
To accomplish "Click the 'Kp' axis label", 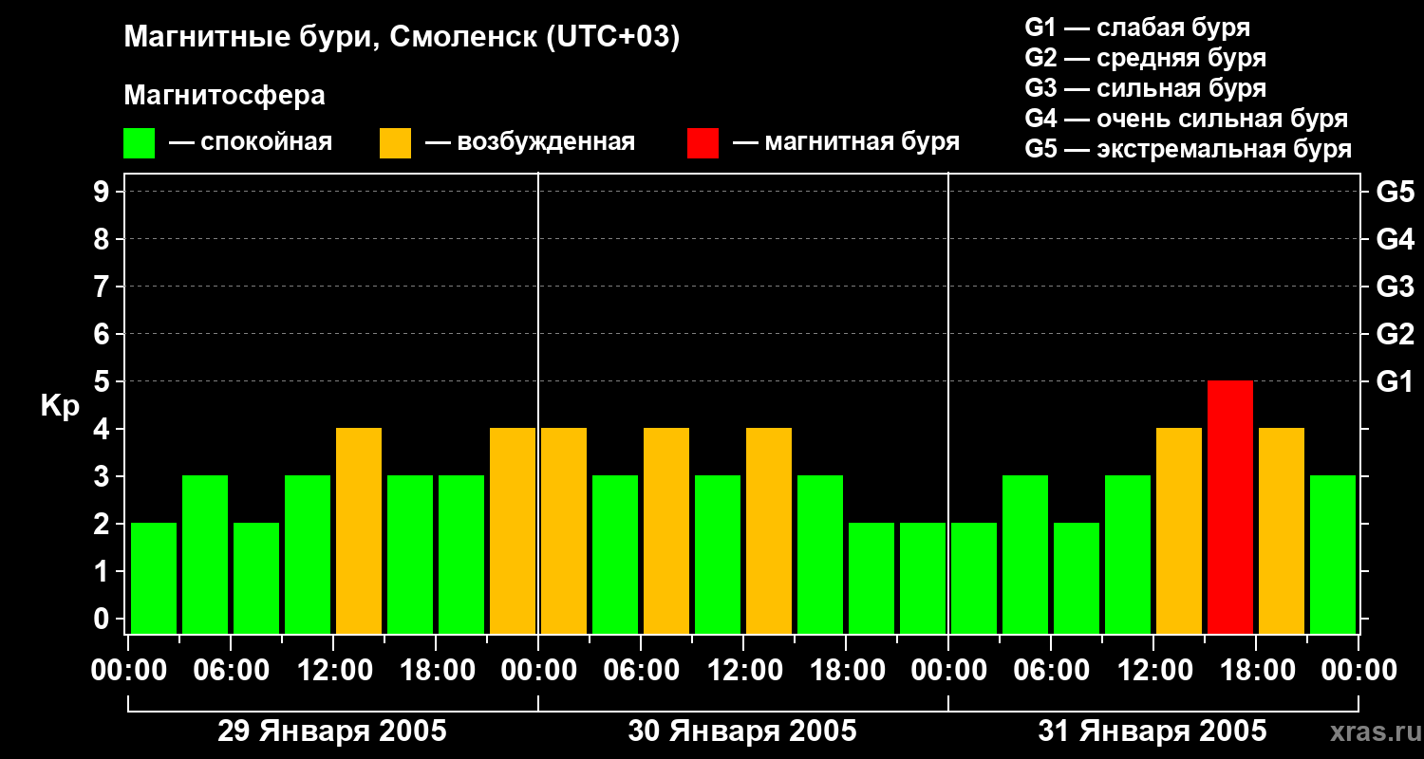I will click(x=60, y=407).
